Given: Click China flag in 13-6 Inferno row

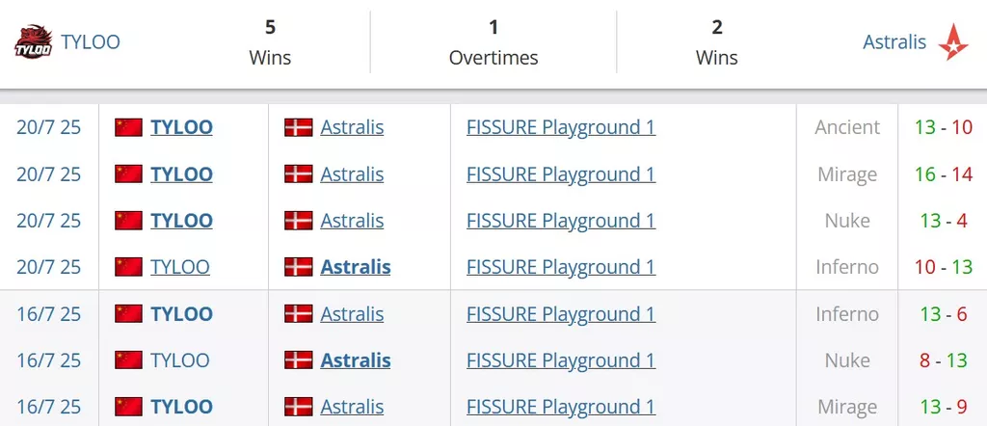Looking at the screenshot, I should 128,313.
